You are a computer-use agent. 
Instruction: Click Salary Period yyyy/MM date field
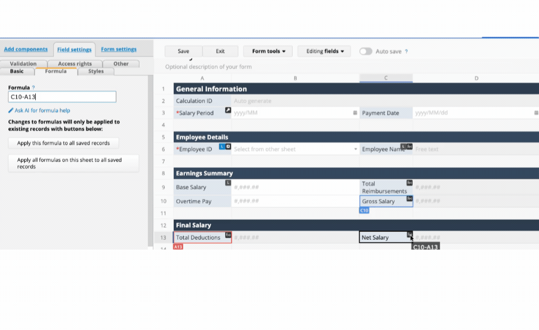click(295, 113)
